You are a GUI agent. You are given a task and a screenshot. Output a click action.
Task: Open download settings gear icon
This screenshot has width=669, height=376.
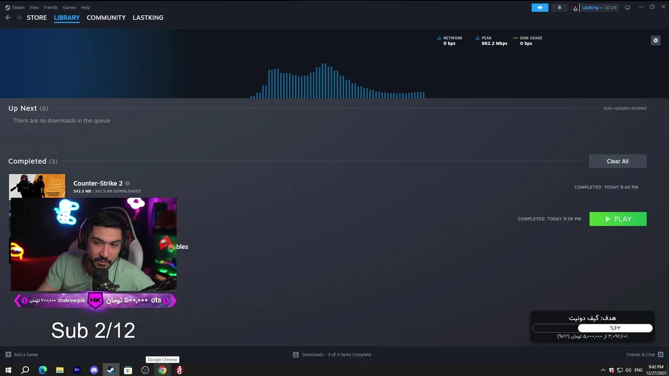click(x=655, y=40)
